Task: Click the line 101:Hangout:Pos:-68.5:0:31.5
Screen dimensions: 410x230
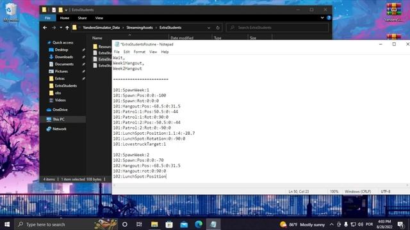Action: (x=147, y=106)
